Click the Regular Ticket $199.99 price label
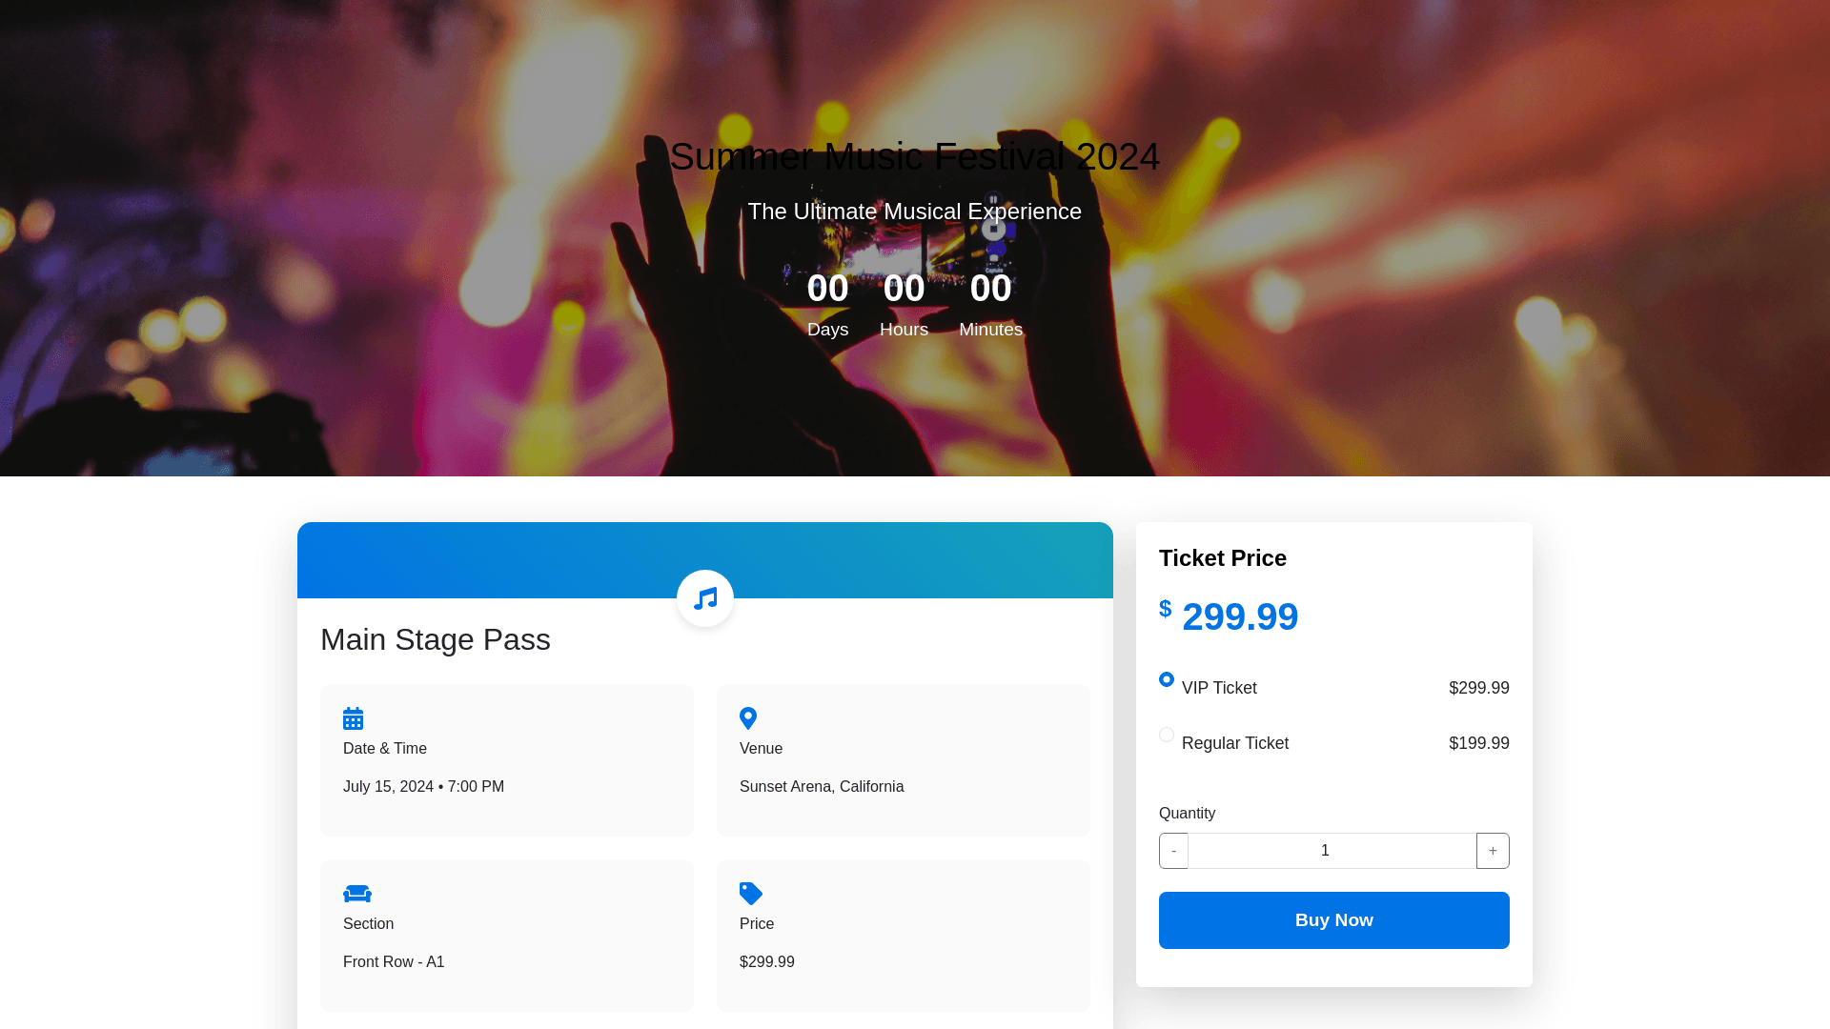This screenshot has width=1830, height=1029. click(x=1478, y=743)
